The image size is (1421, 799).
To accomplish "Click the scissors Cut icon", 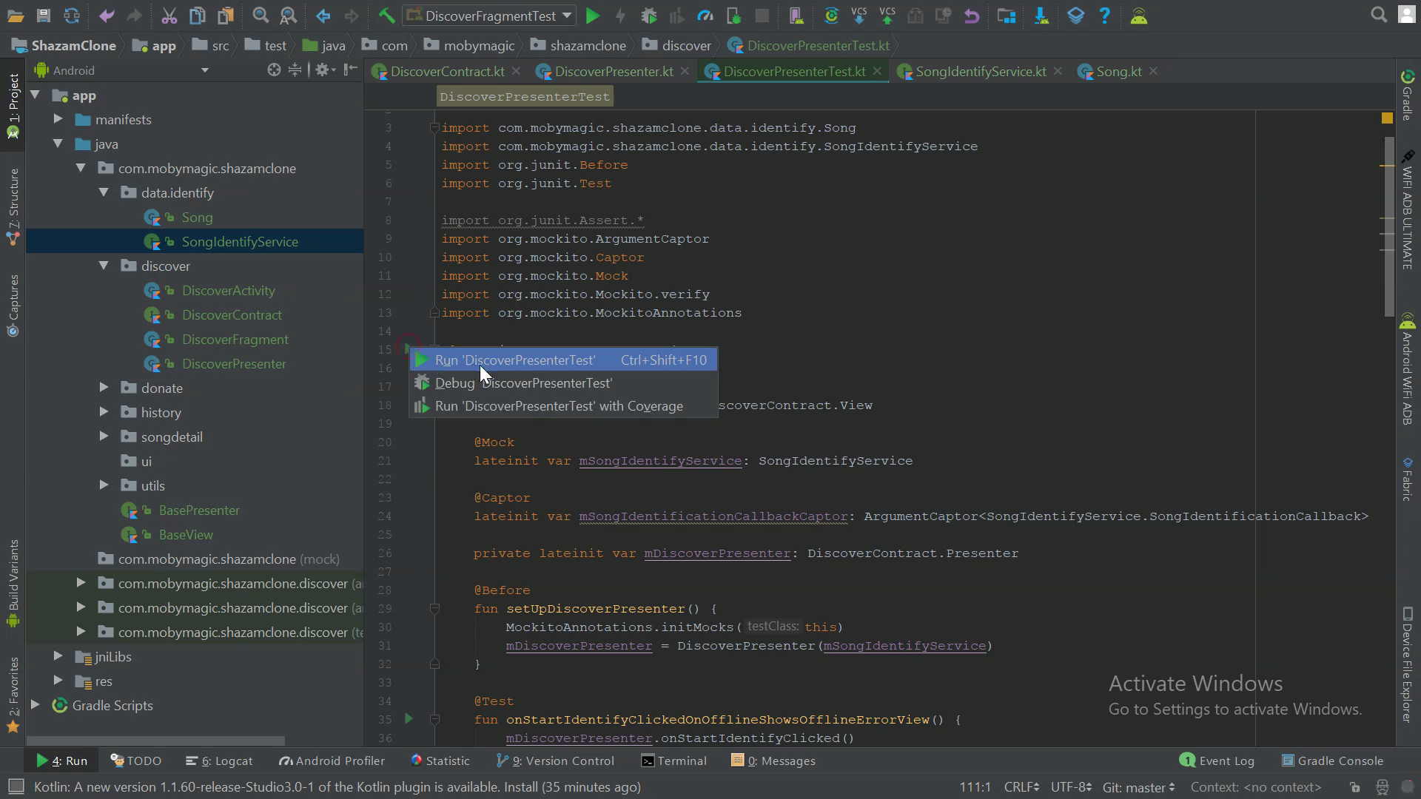I will 169,16.
